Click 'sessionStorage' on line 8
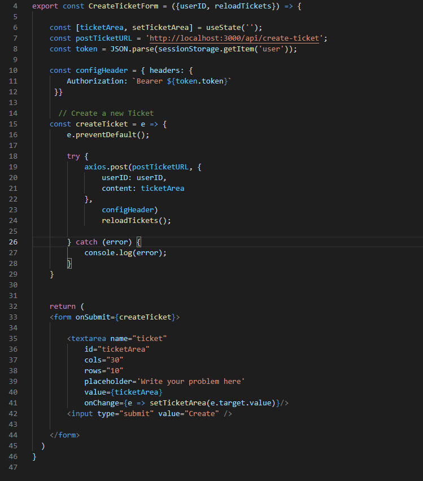 189,49
